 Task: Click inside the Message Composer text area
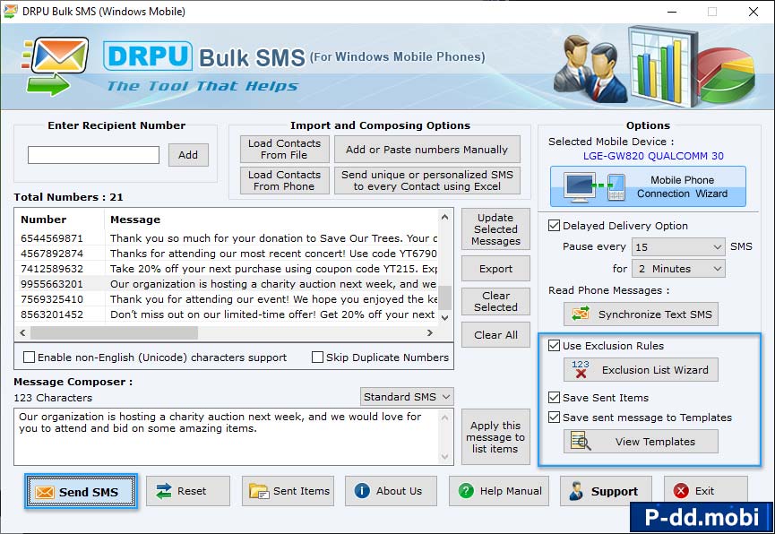point(227,436)
